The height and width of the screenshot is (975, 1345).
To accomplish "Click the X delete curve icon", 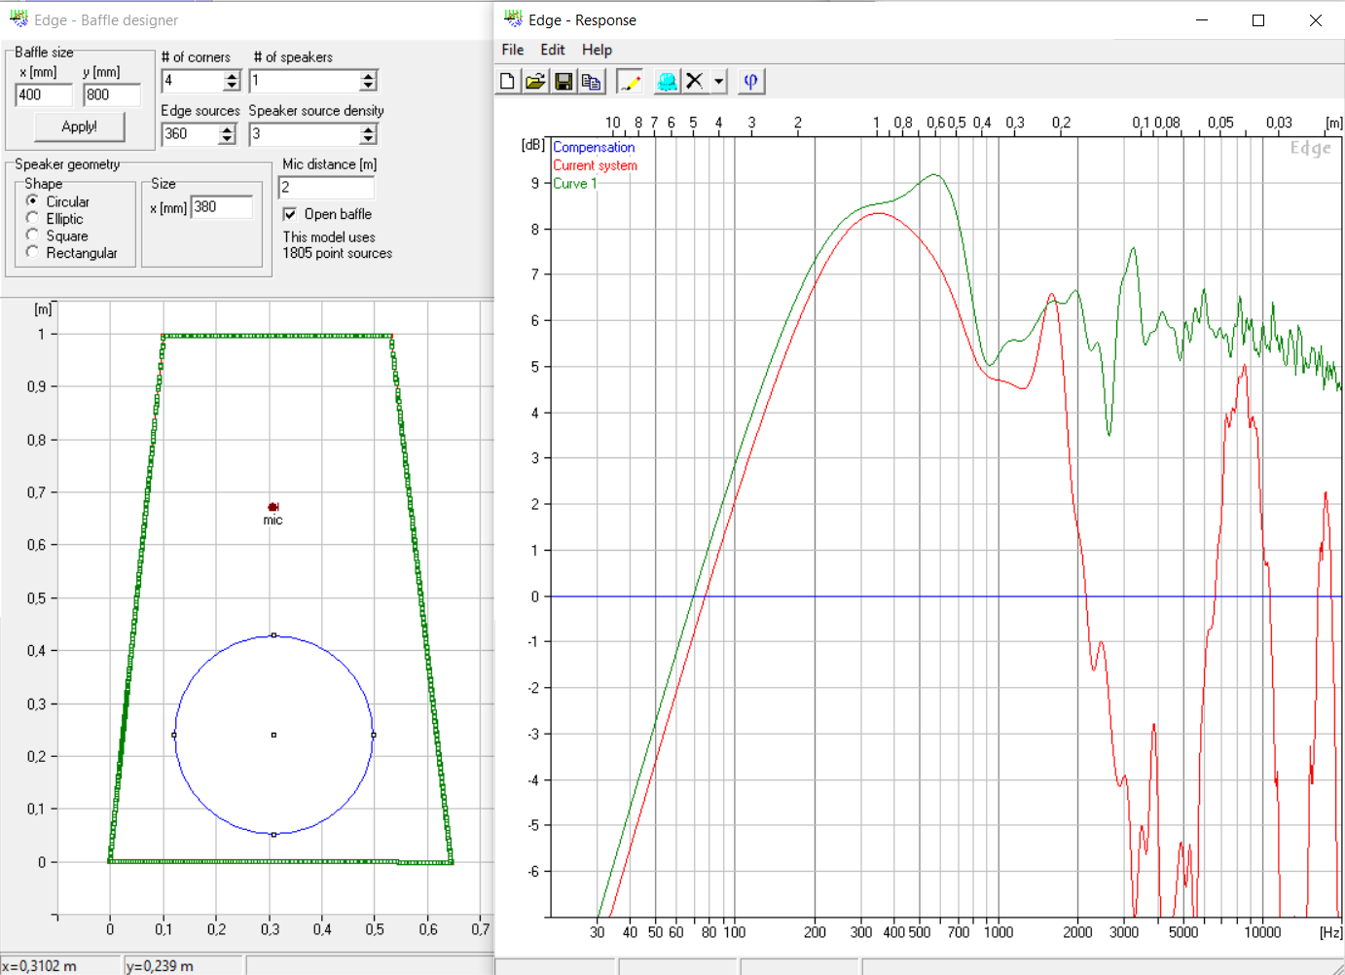I will (695, 82).
